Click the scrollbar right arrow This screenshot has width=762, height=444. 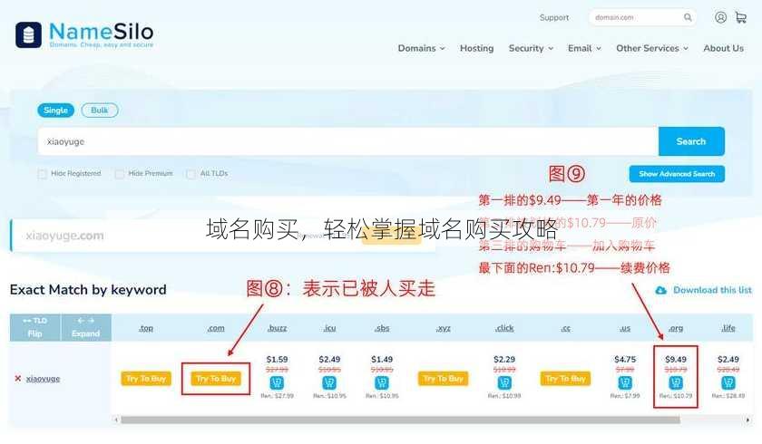[747, 420]
